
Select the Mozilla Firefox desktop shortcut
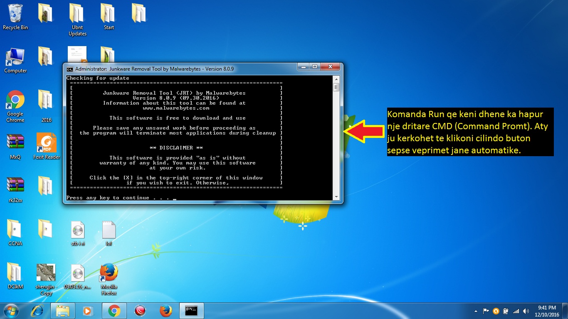(109, 279)
